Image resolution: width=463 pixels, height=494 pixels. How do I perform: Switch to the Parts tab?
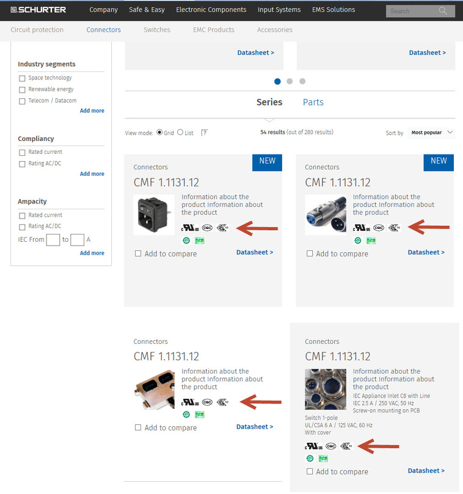(313, 102)
